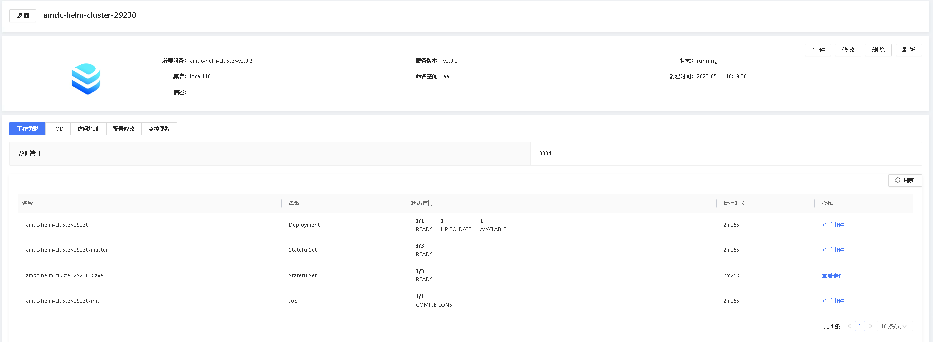Switch to the 配置修改 configuration tab
933x342 pixels.
(x=123, y=129)
